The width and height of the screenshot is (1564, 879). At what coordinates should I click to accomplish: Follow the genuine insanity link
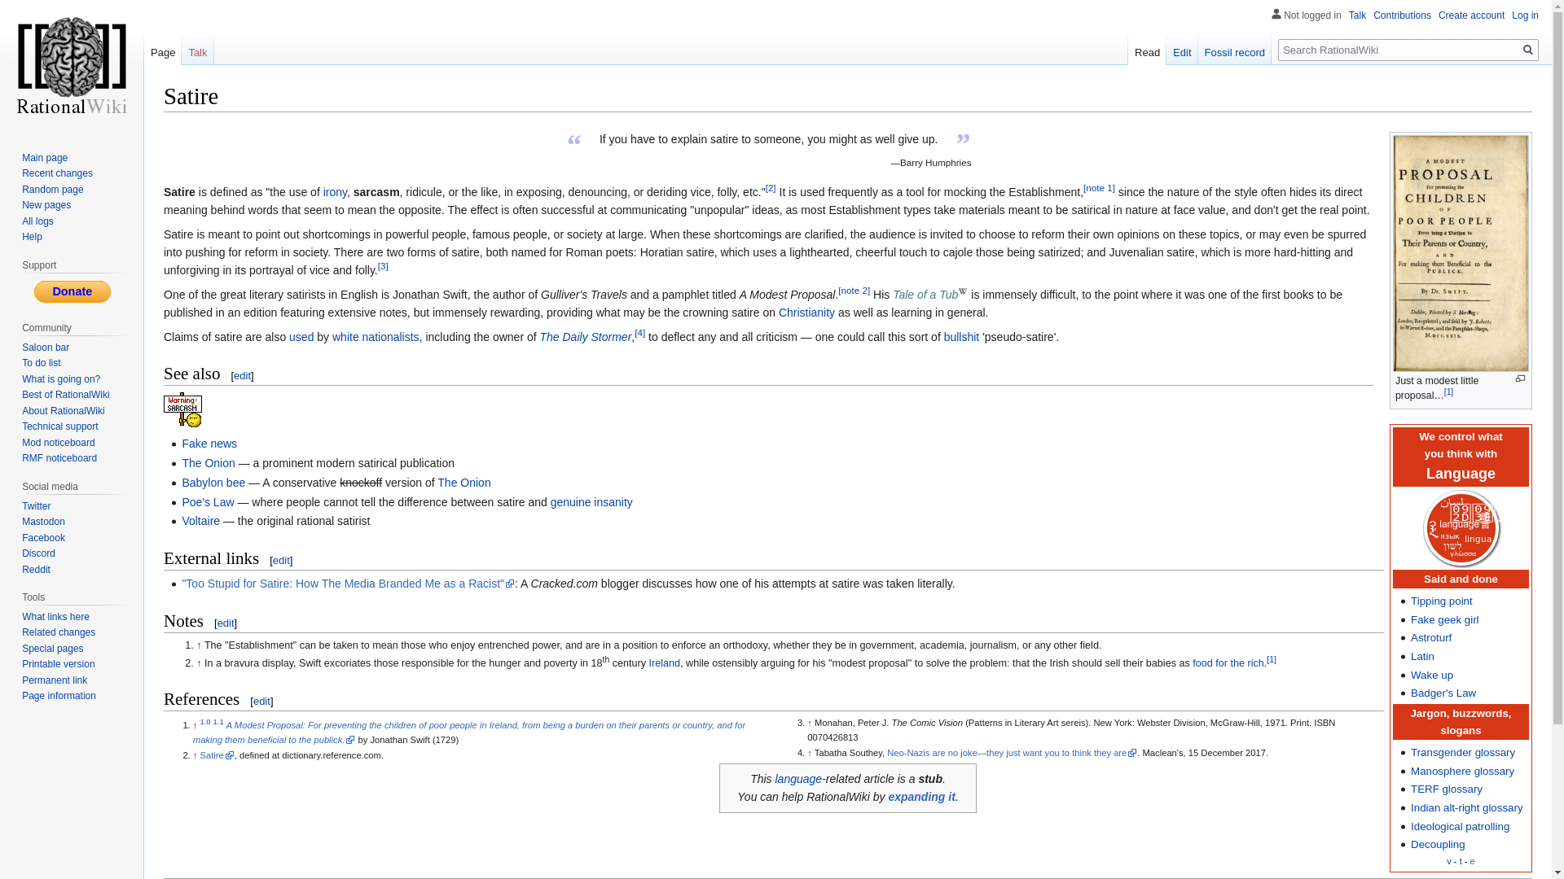click(591, 502)
